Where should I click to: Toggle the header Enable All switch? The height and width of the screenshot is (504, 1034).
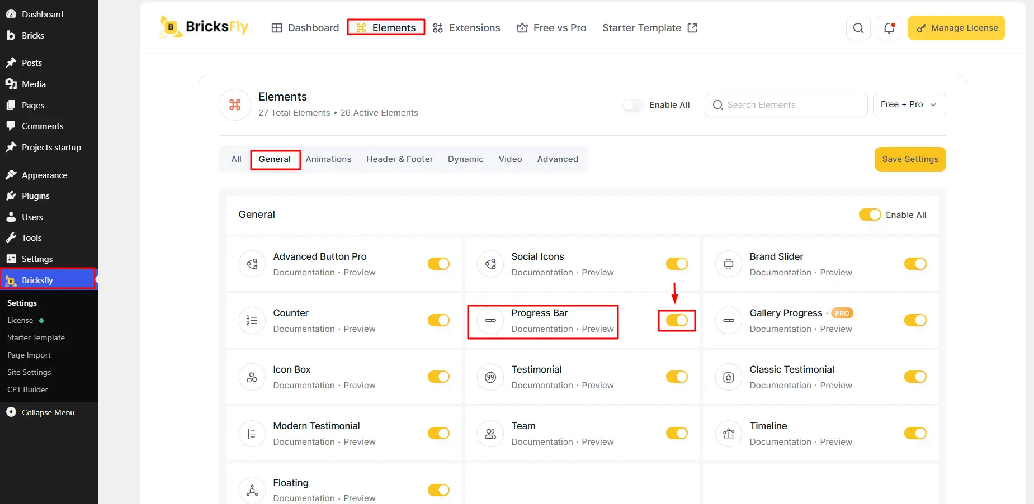click(634, 105)
